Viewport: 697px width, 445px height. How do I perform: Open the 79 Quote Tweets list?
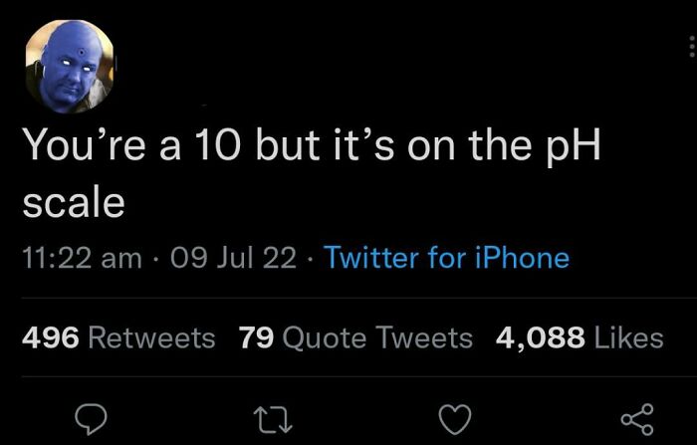(355, 337)
